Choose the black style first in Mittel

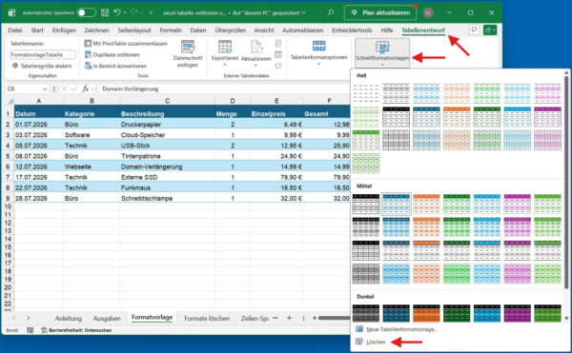[x=366, y=204]
